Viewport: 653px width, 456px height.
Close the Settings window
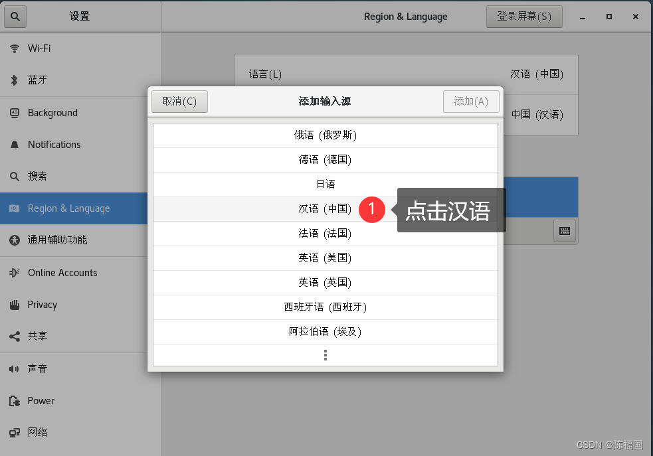[x=636, y=17]
